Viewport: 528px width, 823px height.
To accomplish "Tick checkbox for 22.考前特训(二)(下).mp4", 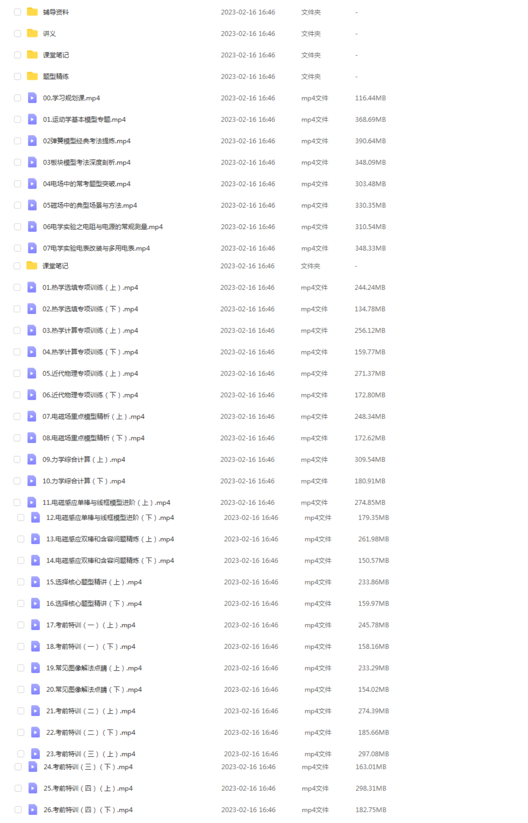I will point(21,732).
